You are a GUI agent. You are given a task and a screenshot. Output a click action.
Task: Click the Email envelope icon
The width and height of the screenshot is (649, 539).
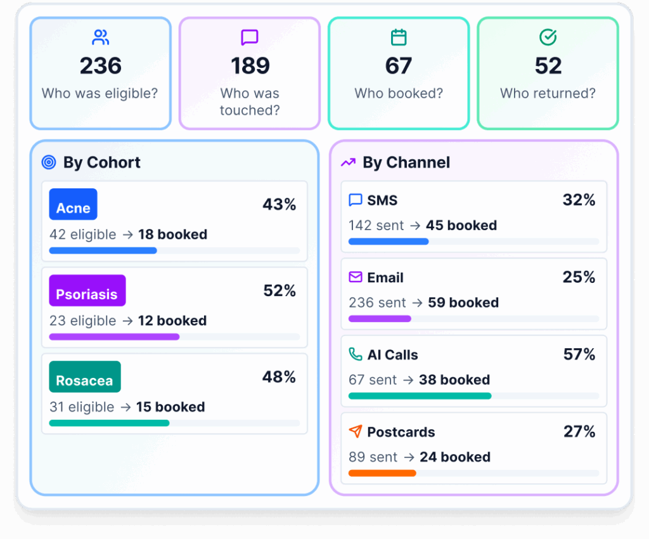356,277
